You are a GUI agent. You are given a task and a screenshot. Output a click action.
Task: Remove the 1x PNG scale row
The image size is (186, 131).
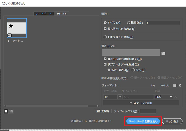pyautogui.click(x=176, y=97)
